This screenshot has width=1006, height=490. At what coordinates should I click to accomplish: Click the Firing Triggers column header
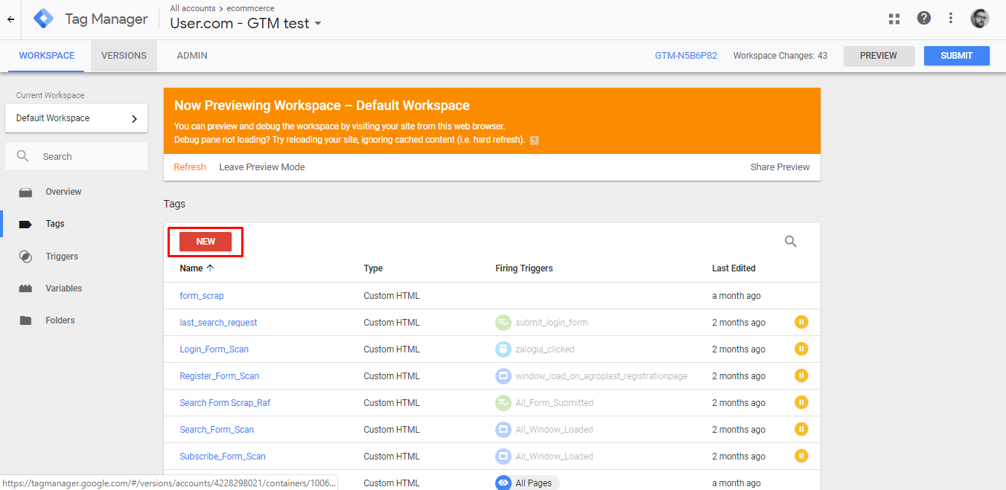pyautogui.click(x=524, y=268)
